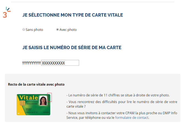The height and width of the screenshot is (125, 183).
Task: Select the "Sans photo" radio button
Action: tap(24, 30)
